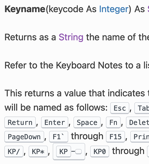This screenshot has width=149, height=164.
Task: Select the KP/ key label
Action: tap(14, 152)
